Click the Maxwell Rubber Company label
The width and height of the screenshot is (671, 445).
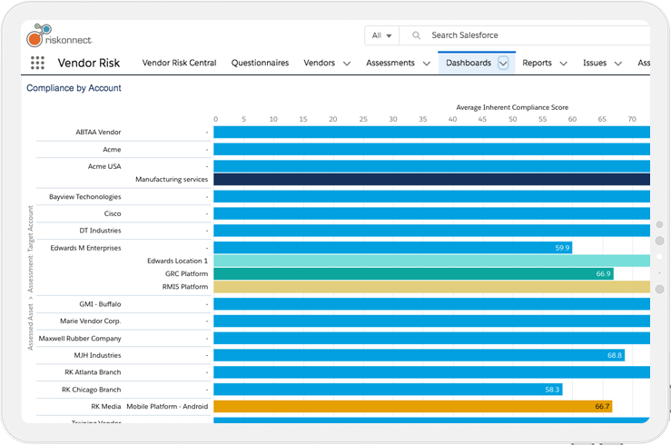point(80,339)
